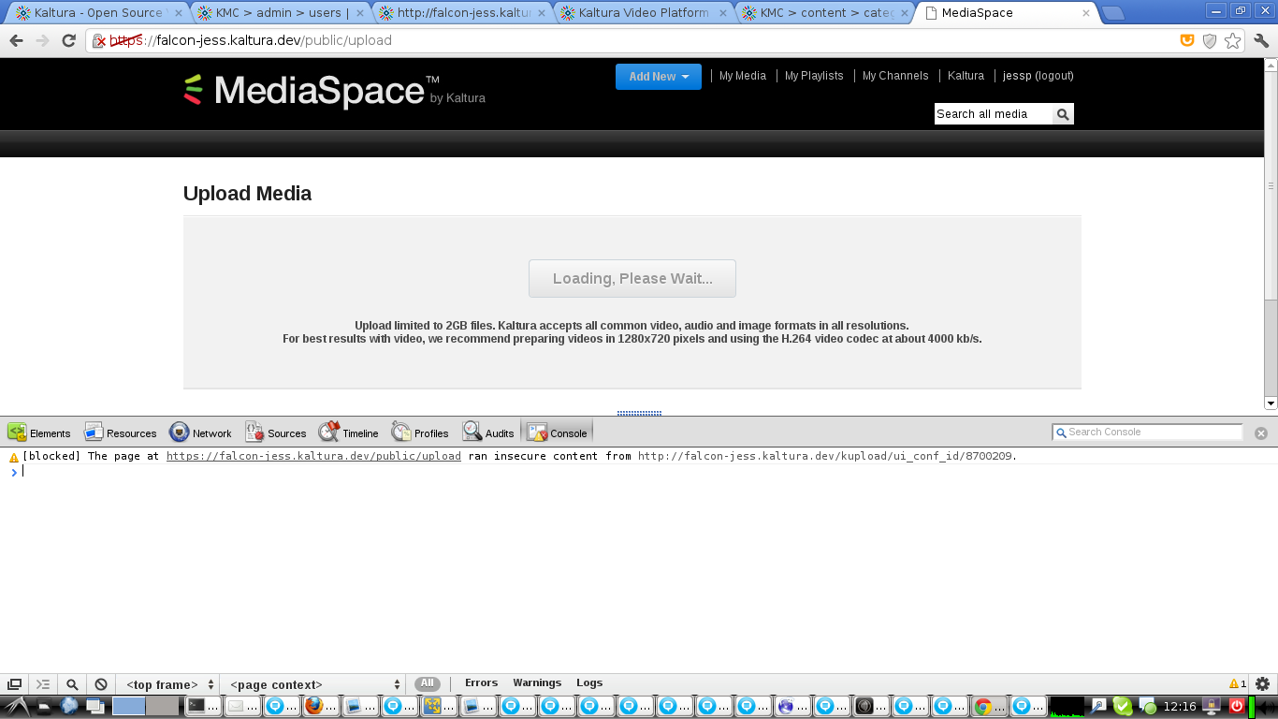Close the MediaSpace tab

[x=1086, y=13]
